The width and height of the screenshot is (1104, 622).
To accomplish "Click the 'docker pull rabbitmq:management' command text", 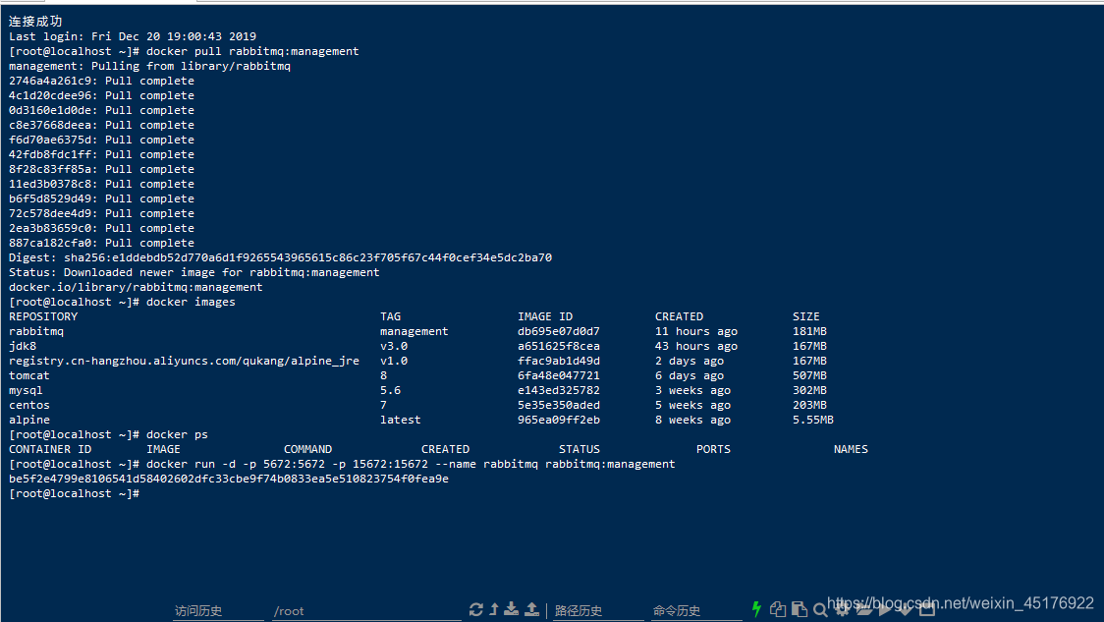I will [x=252, y=51].
